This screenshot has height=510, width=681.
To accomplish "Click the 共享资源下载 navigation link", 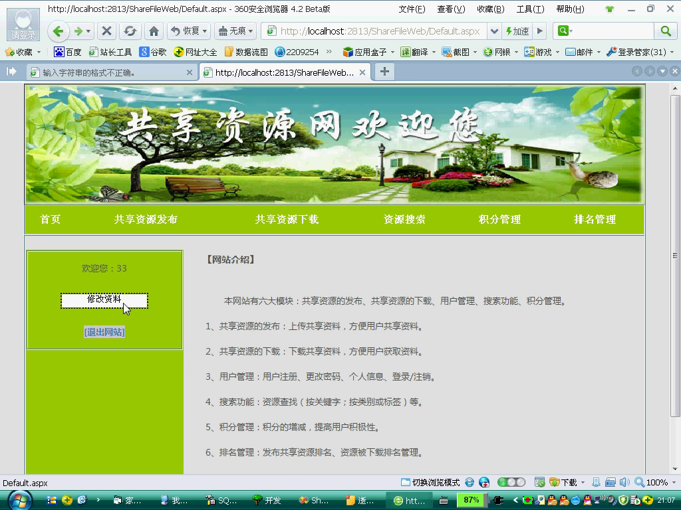I will tap(287, 220).
